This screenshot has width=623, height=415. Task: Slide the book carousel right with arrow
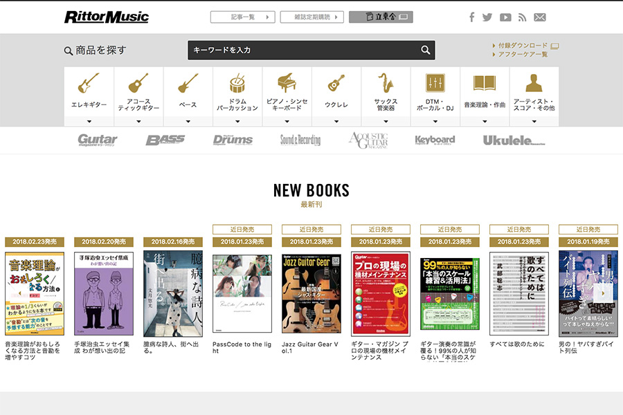pyautogui.click(x=603, y=293)
